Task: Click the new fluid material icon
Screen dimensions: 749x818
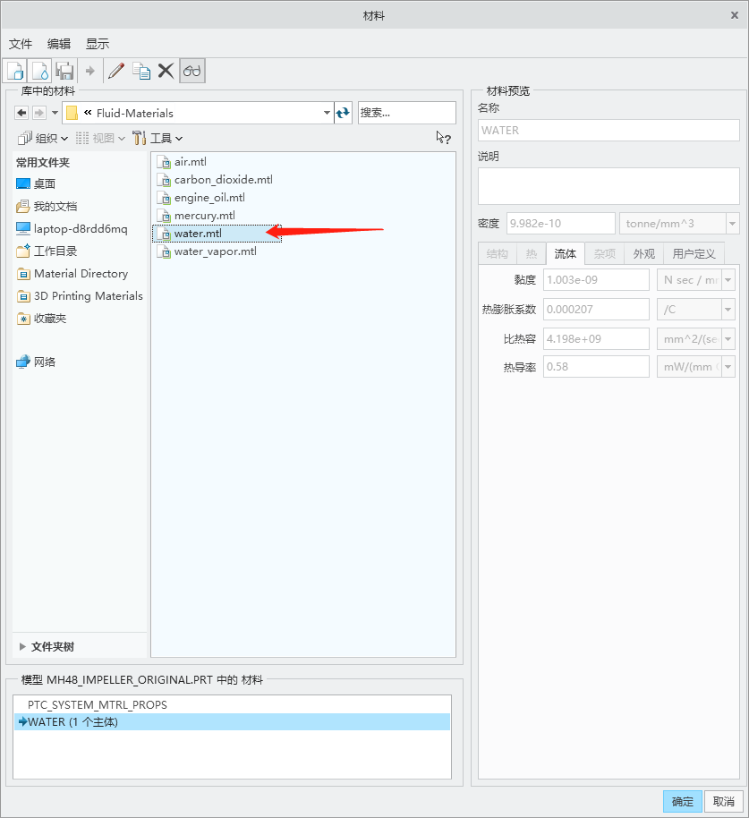Action: 40,71
